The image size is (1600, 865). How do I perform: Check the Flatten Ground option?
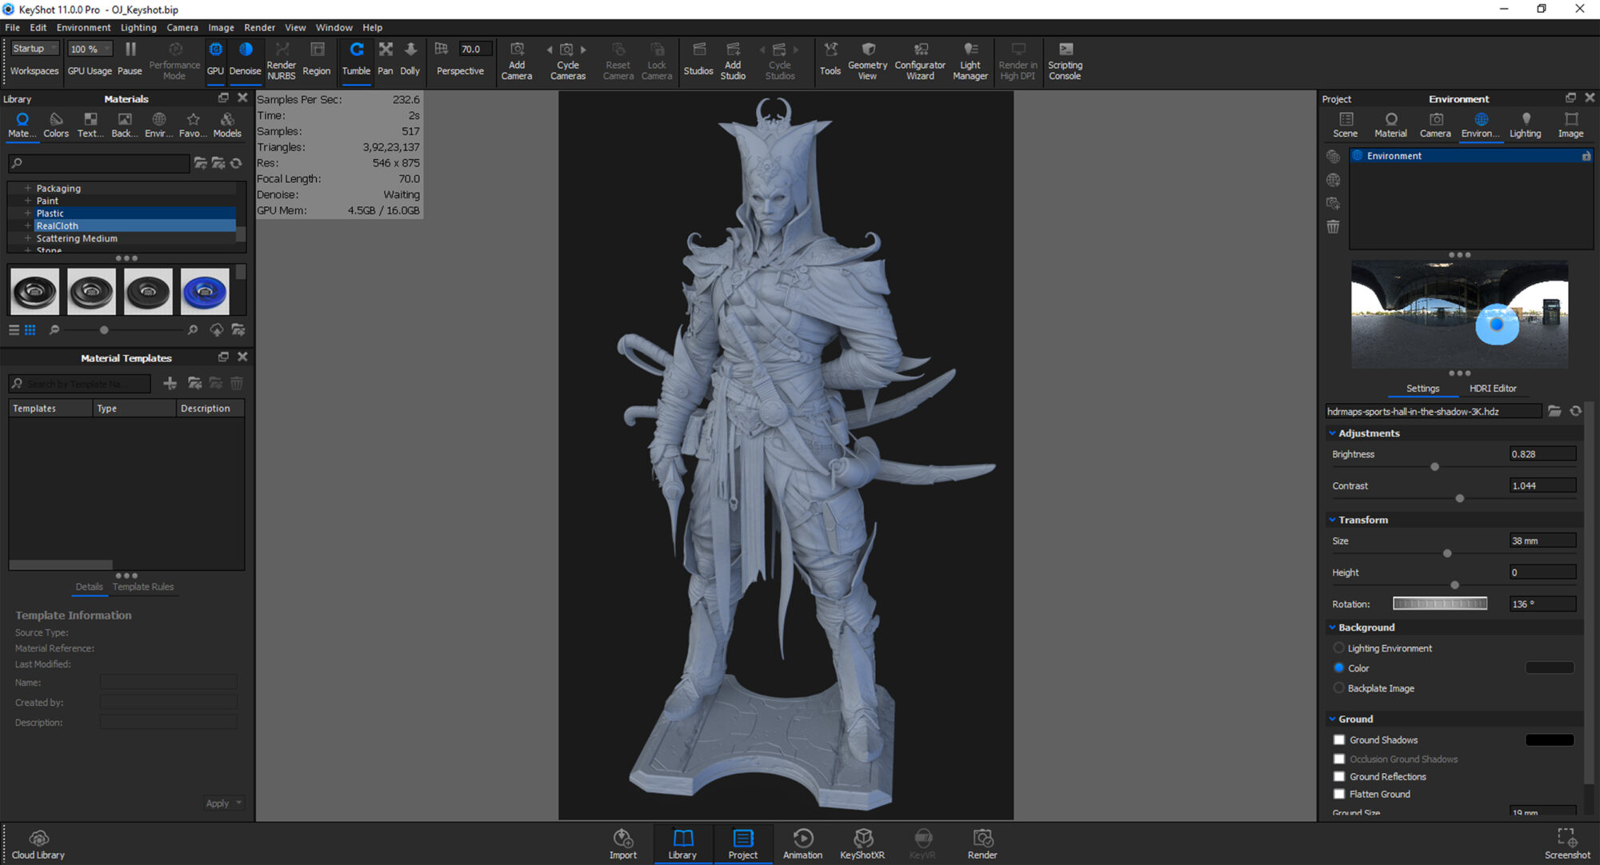1340,794
